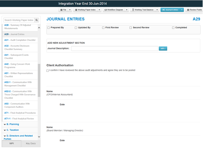Click scroll-up arrow in working paper list
The height and width of the screenshot is (148, 203).
tap(39, 28)
